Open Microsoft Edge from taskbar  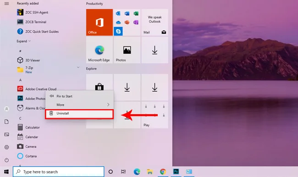pyautogui.click(x=137, y=171)
